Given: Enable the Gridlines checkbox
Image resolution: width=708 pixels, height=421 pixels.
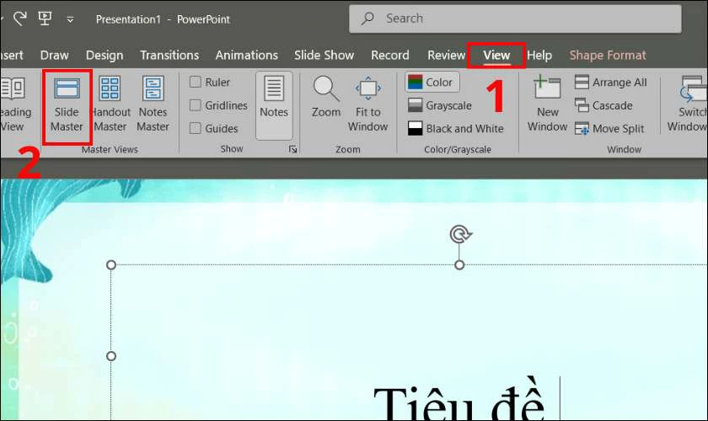Looking at the screenshot, I should point(195,105).
